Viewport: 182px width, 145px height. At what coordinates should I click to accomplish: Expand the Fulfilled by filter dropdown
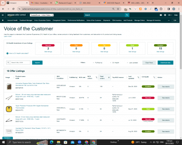click(98, 63)
